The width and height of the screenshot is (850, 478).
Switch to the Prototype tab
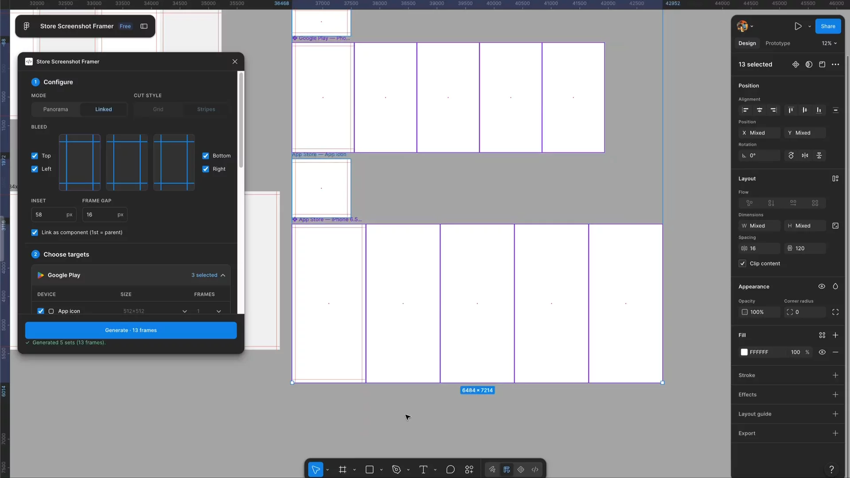778,43
